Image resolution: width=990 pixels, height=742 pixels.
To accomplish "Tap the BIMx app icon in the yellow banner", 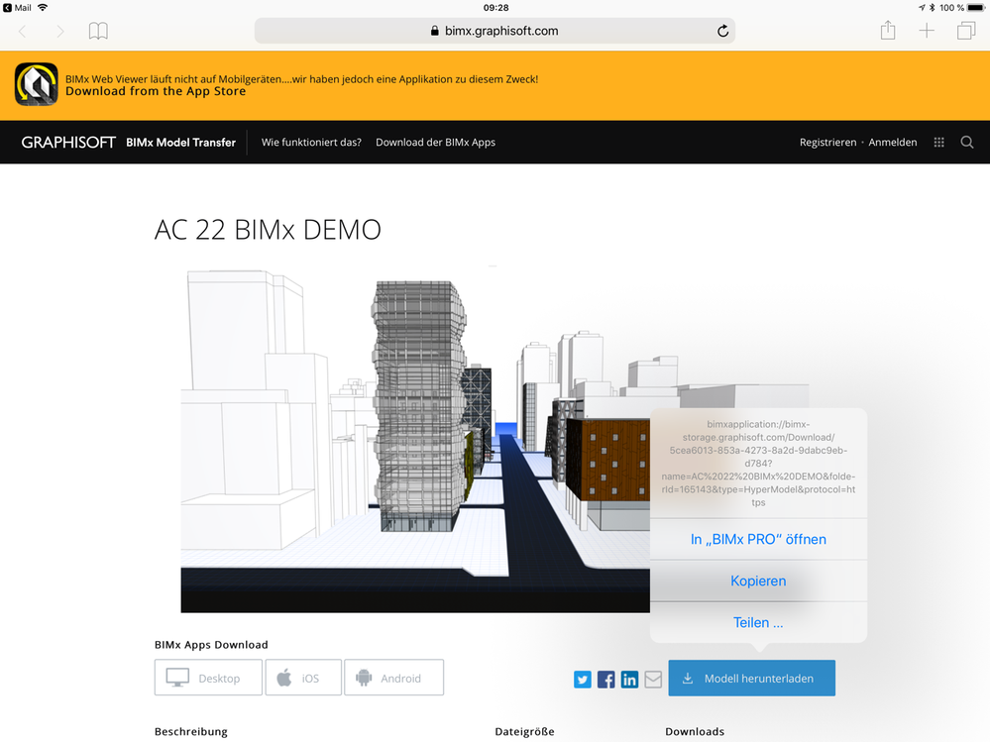I will 36,86.
